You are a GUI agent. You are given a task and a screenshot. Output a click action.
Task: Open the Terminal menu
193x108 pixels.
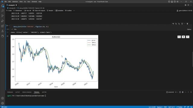(34, 1)
